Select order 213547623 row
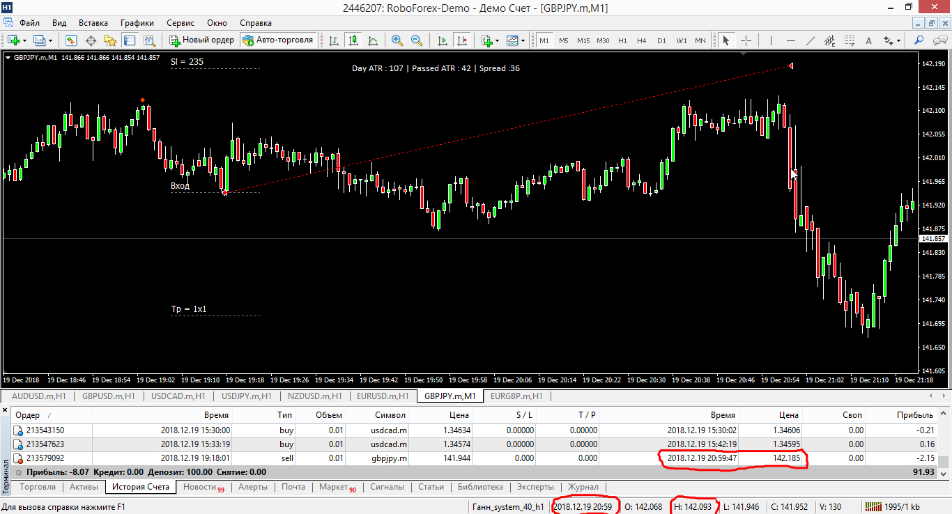Screen dimensions: 952x514 [475, 444]
